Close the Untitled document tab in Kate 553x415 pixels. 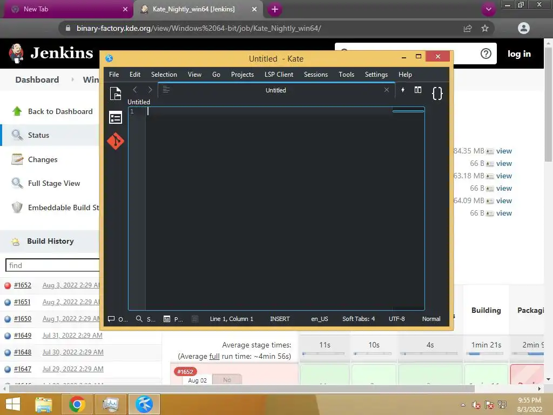387,90
